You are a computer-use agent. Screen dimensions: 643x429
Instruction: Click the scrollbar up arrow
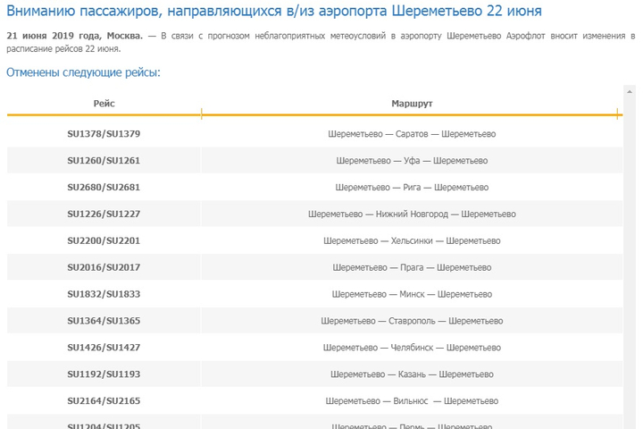pyautogui.click(x=630, y=92)
